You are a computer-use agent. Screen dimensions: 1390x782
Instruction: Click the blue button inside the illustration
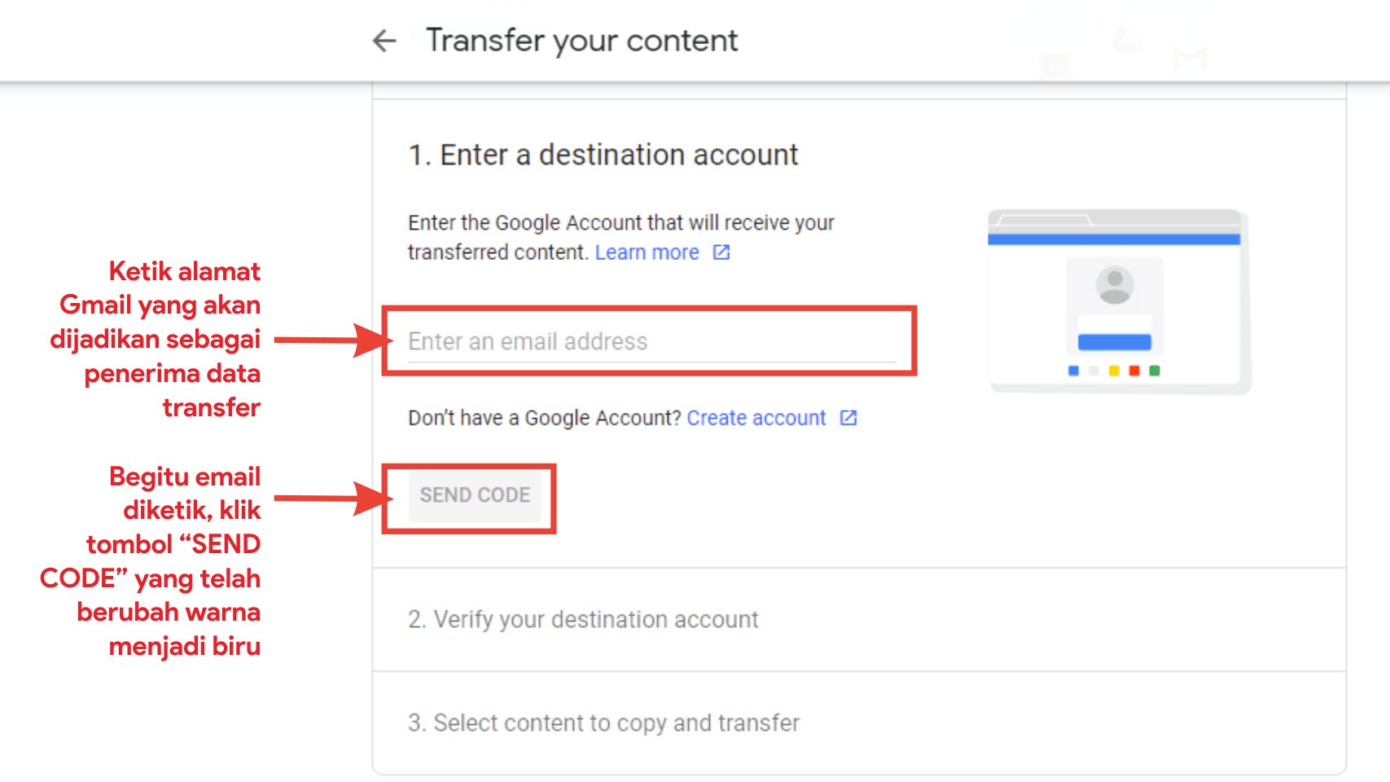click(1115, 342)
